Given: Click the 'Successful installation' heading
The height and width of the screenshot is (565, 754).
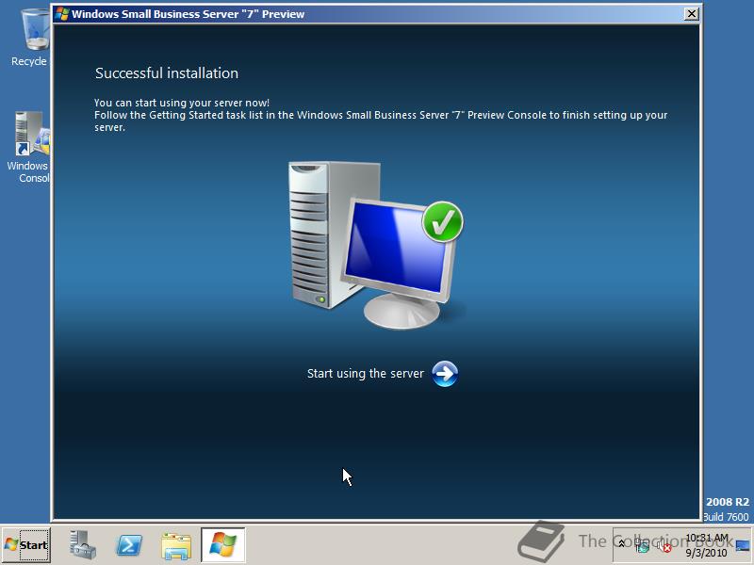Looking at the screenshot, I should click(167, 73).
